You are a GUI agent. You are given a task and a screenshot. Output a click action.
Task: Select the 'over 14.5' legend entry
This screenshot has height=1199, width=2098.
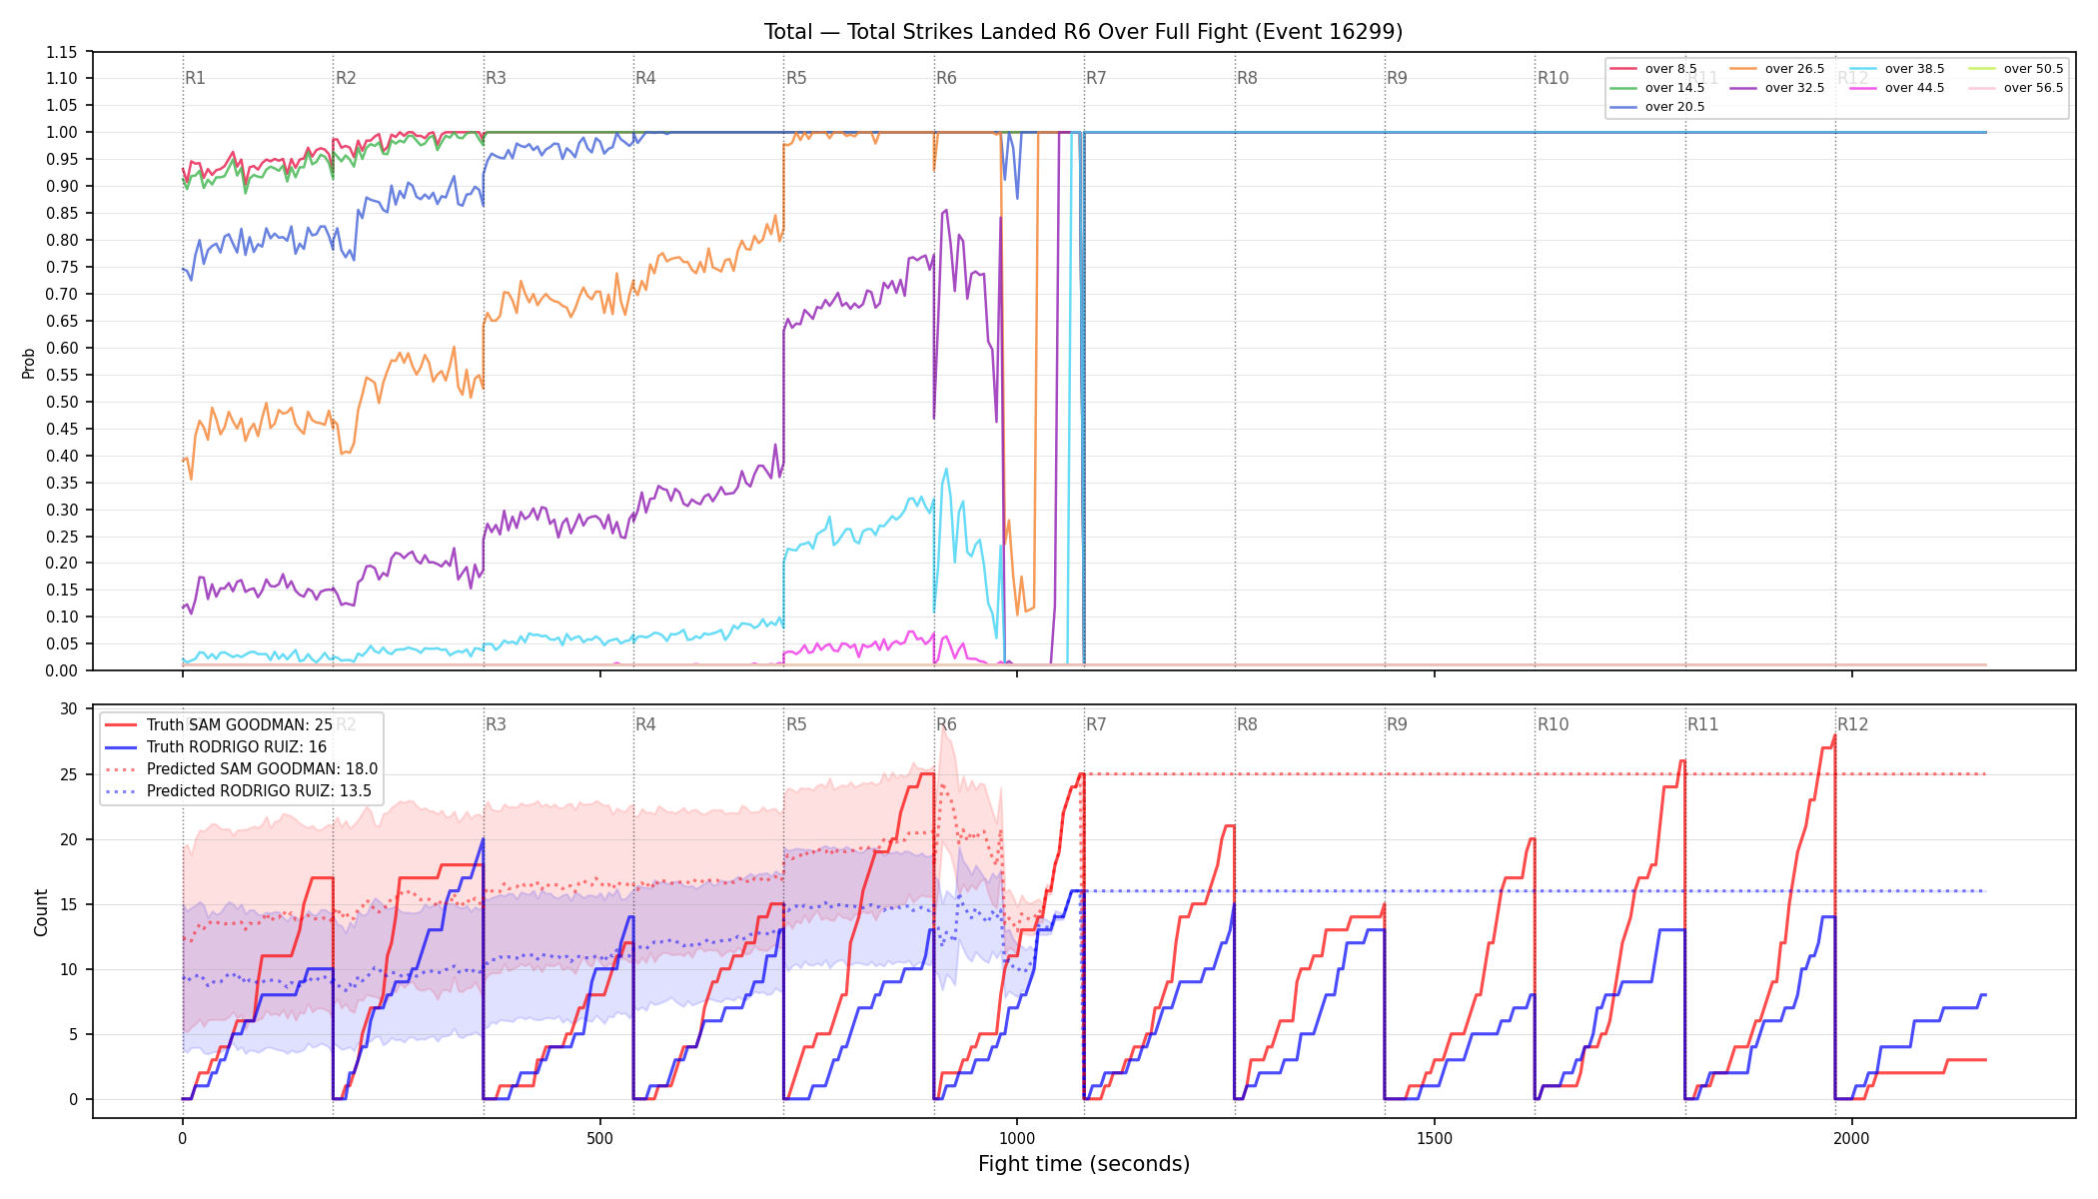[x=1657, y=88]
